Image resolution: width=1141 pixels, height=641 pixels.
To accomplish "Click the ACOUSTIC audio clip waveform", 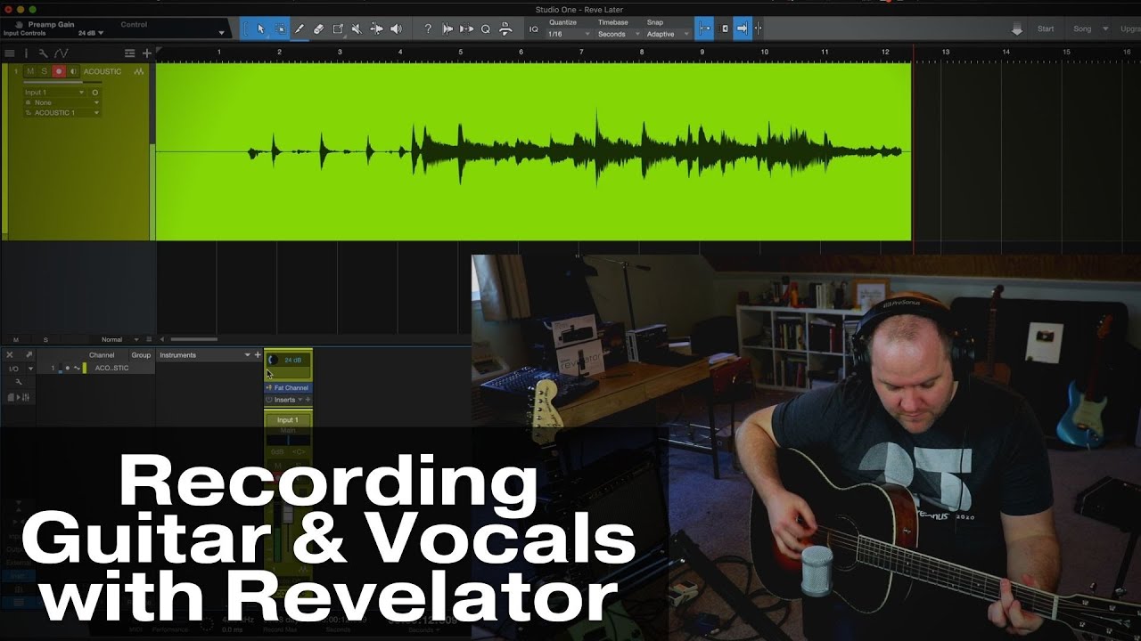I will (x=534, y=151).
